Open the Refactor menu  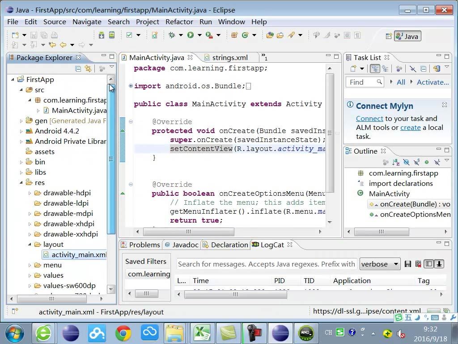click(179, 22)
